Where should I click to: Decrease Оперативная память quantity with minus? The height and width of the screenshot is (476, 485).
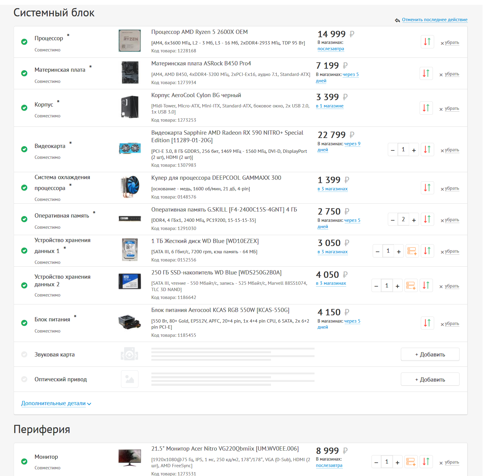click(x=393, y=220)
